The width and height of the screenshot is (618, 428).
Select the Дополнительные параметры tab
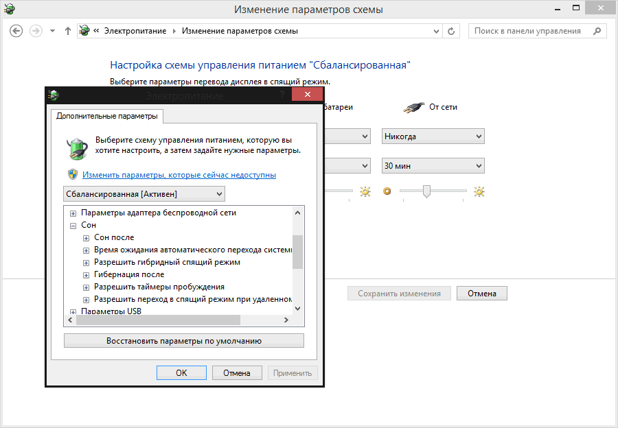(106, 116)
